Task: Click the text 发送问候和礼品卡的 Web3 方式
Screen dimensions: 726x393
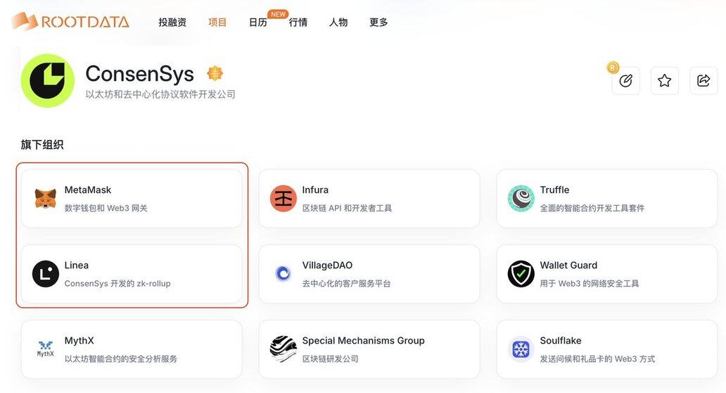Action: pyautogui.click(x=597, y=358)
